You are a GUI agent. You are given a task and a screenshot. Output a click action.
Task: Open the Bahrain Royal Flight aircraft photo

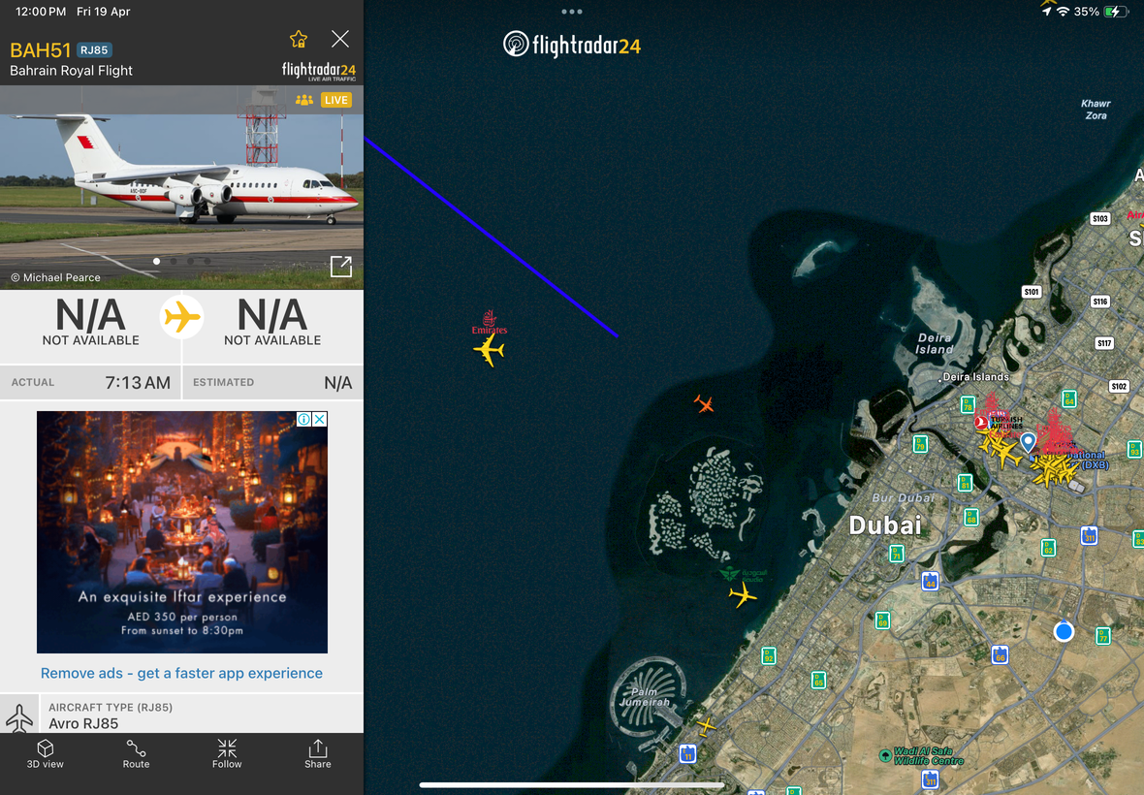point(181,187)
